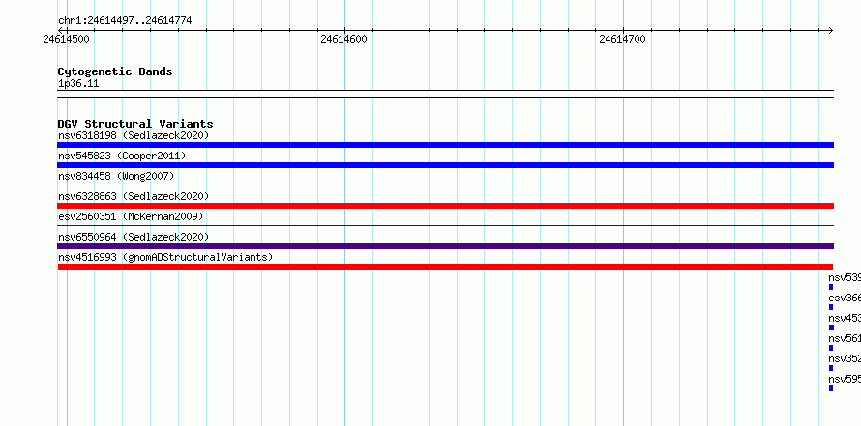Click the 24614700 ruler position label
Screen dimensions: 861x426
pos(622,40)
